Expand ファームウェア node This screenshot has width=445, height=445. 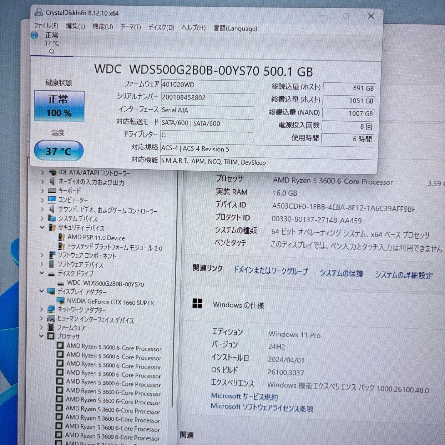click(x=41, y=327)
